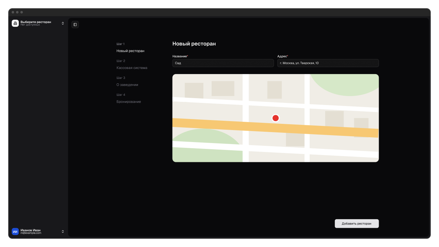Click the ИИ user avatar

[15, 232]
